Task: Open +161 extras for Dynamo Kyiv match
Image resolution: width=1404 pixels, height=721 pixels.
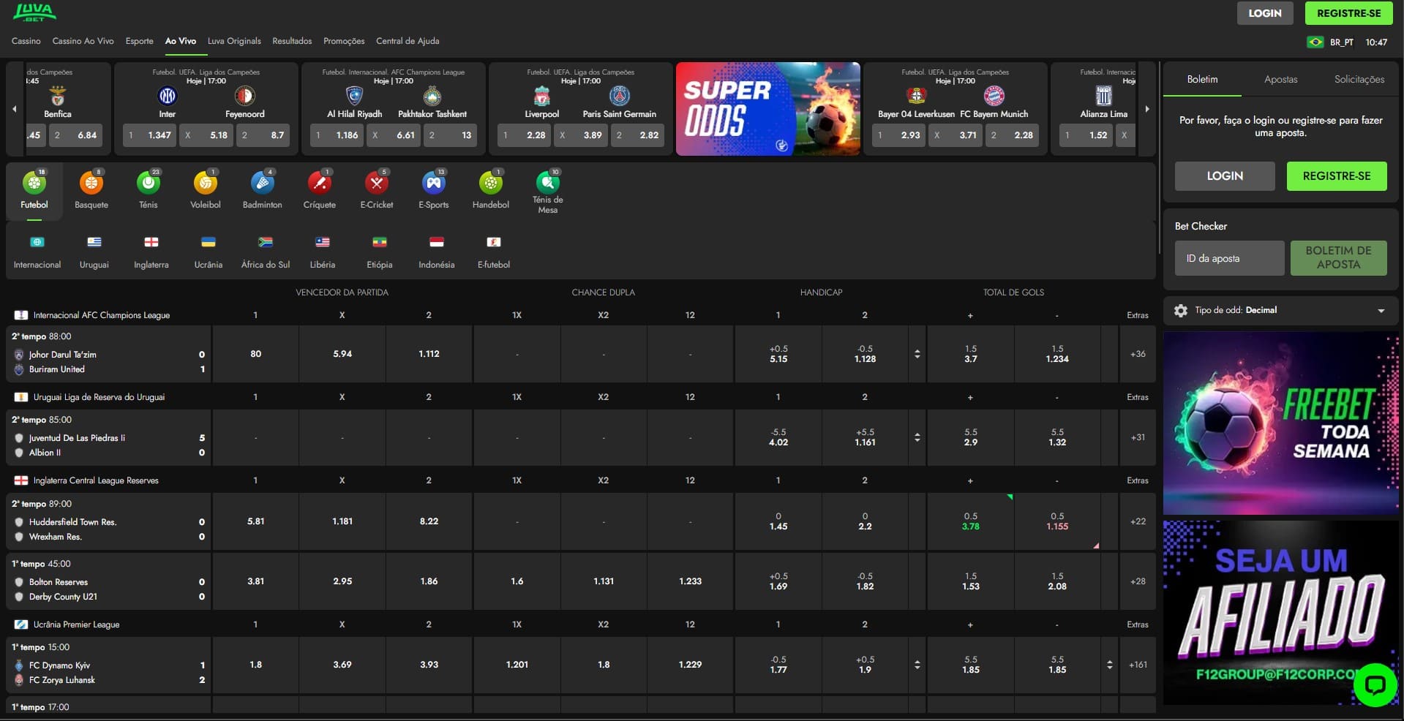Action: [1138, 665]
